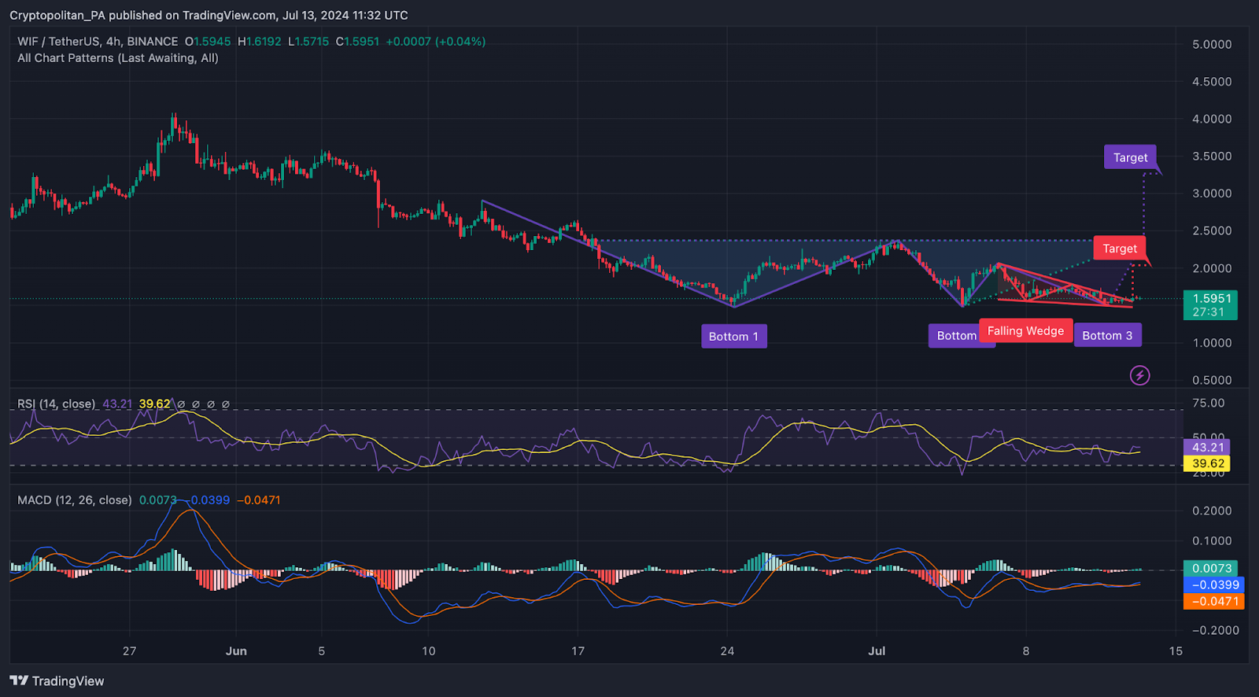The height and width of the screenshot is (697, 1259).
Task: Click the orange -0.0471 tag on MACD axis
Action: coord(1213,601)
